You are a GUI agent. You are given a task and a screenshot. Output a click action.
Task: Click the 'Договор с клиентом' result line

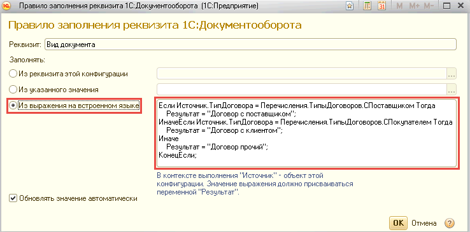coord(225,130)
